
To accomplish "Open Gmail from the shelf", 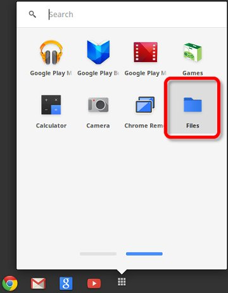I will coord(38,283).
